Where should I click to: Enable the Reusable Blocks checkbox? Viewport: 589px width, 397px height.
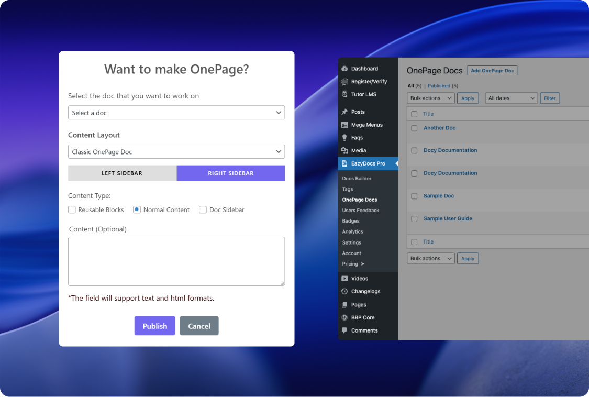click(x=72, y=210)
